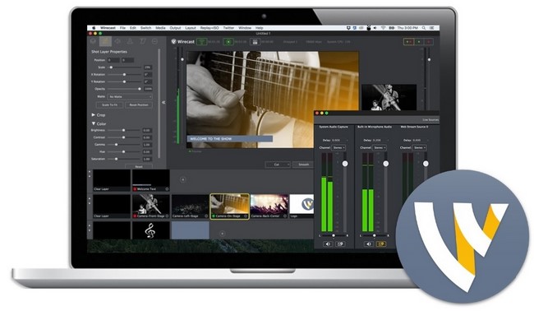Select the treble clef music shot
Viewport: 534px width, 311px height.
150,230
